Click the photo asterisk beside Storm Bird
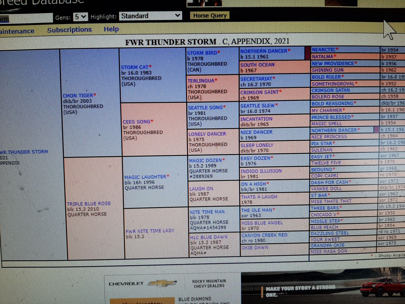The image size is (405, 304). pos(219,52)
